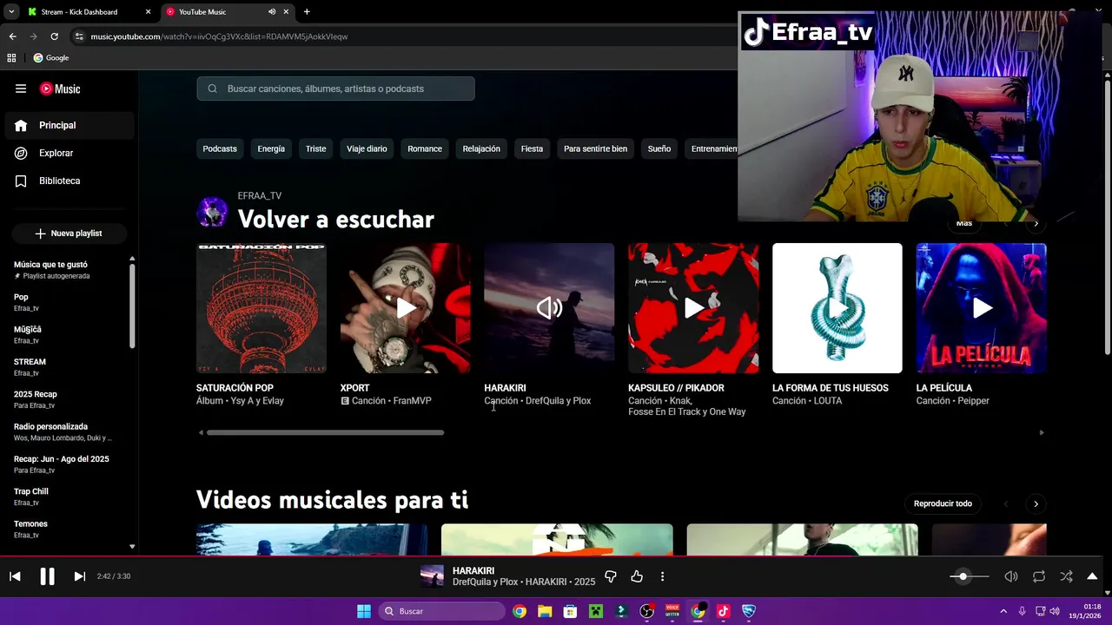Open TikTok from taskbar

coord(723,611)
